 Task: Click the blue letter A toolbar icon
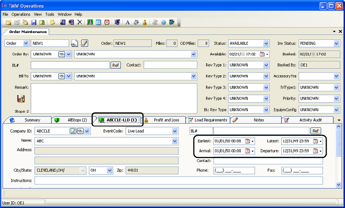pos(127,23)
